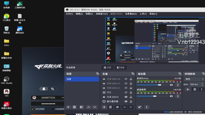Viewport: 205px width, 115px height.
Task: Hide the 文本 (GDI+) source
Action: (x=126, y=97)
